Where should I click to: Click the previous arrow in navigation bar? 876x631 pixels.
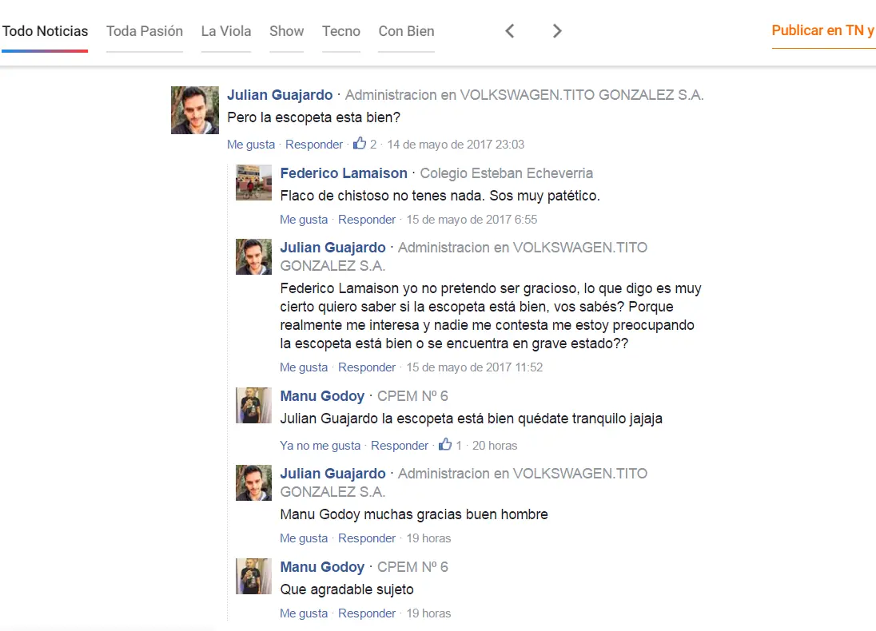pyautogui.click(x=509, y=31)
